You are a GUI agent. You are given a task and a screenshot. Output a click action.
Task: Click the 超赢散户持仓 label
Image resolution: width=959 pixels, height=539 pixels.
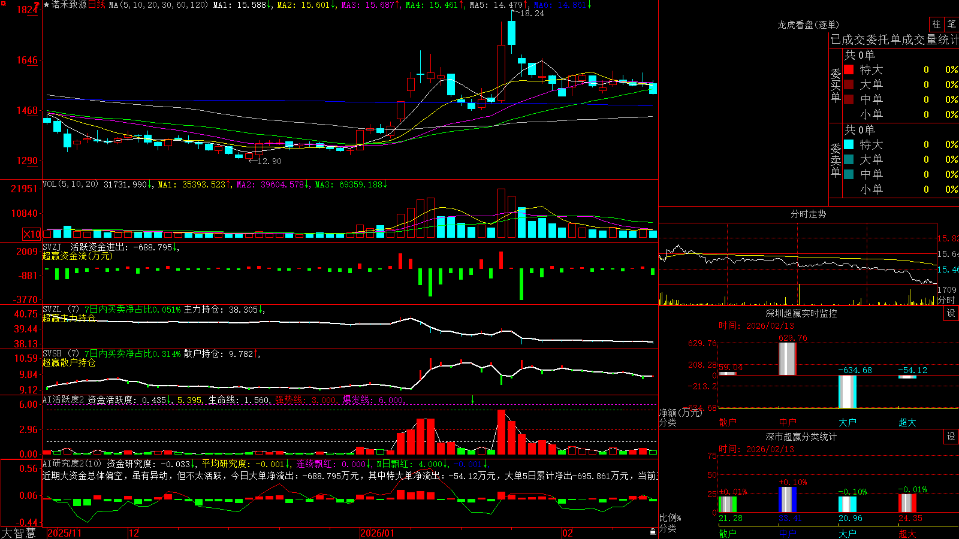[x=69, y=362]
